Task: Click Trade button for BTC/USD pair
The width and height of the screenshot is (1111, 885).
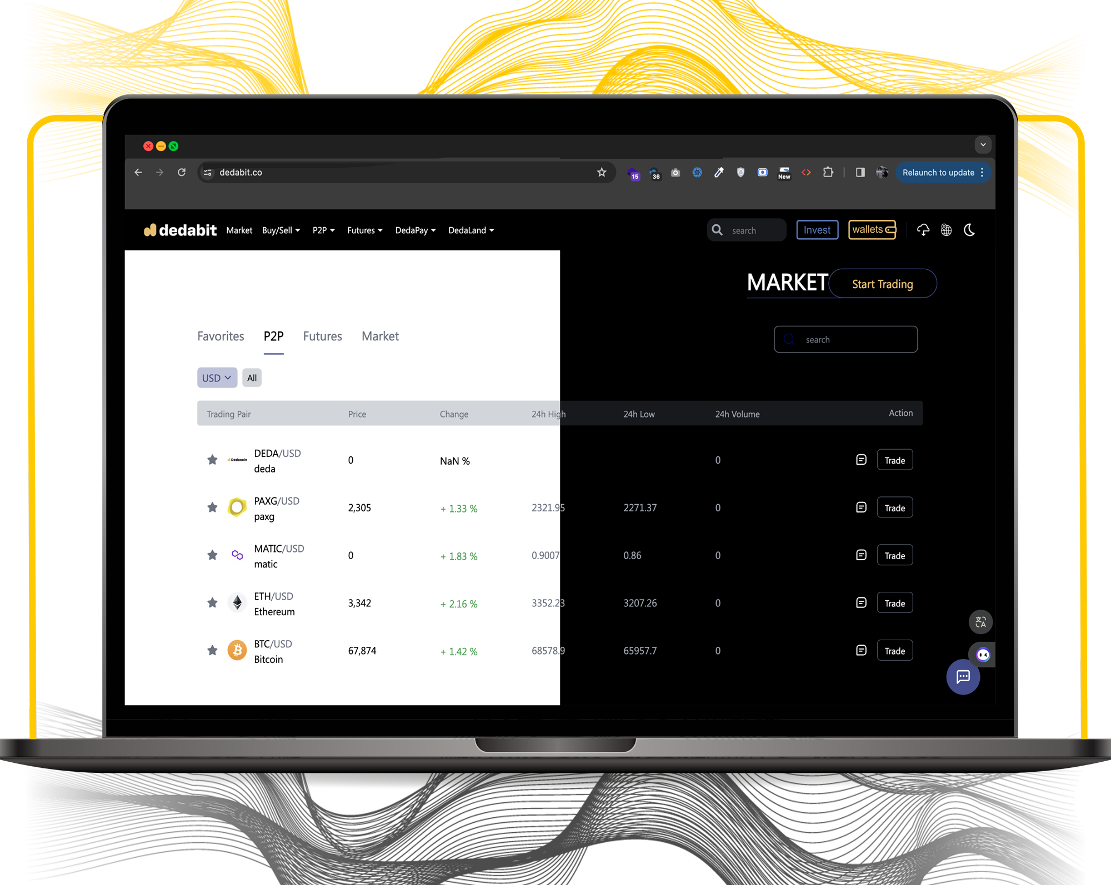Action: tap(894, 650)
